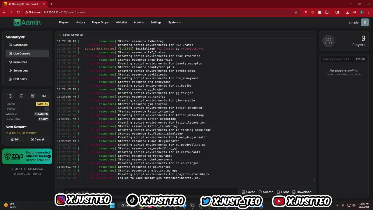The width and height of the screenshot is (373, 210).
Task: Click the Not secure site indicator
Action: coord(33,12)
